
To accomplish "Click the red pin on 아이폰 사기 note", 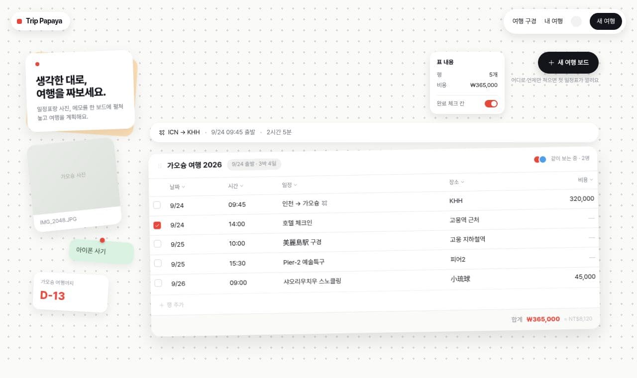I will point(103,240).
